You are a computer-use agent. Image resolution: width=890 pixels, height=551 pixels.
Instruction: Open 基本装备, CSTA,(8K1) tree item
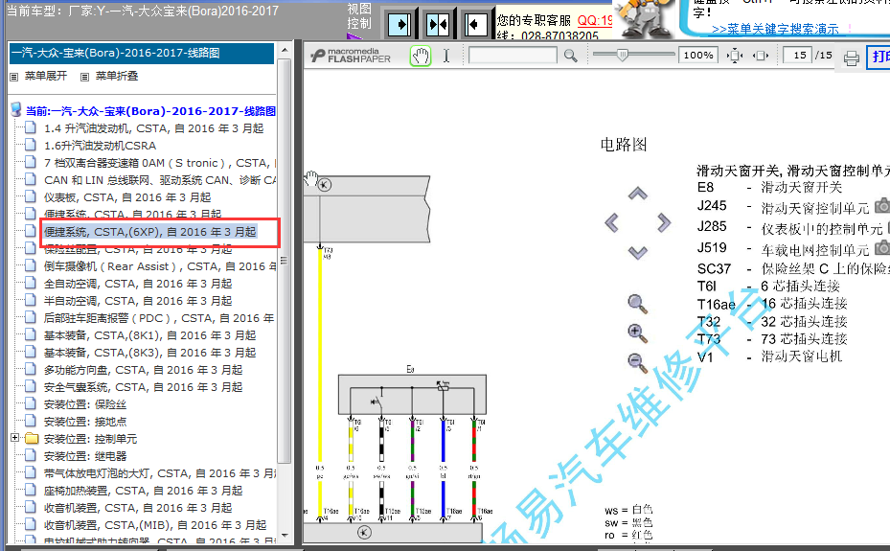coord(149,335)
